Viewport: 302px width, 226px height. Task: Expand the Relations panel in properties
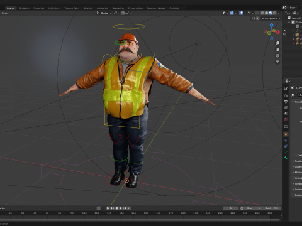[x=297, y=161]
